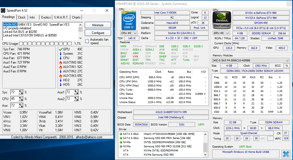This screenshot has width=293, height=160.
Task: Open the S.M.A.R.T. tab
Action: pos(61,17)
